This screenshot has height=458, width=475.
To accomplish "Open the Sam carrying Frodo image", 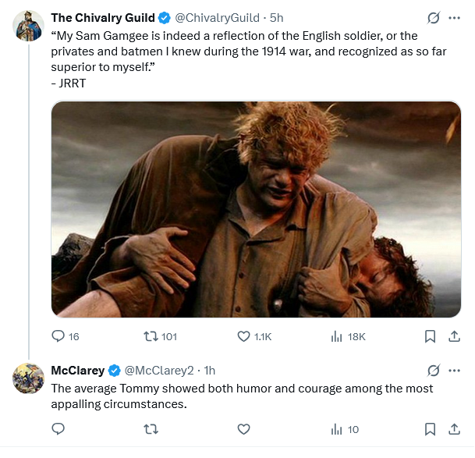I will pos(256,209).
